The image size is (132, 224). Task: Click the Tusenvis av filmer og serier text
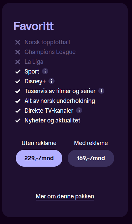(60, 91)
